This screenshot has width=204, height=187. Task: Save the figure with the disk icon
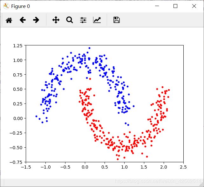[116, 20]
